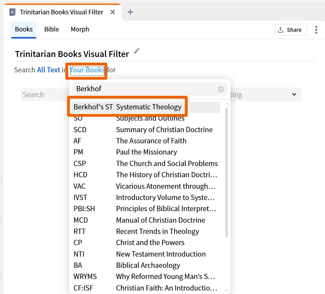This screenshot has width=325, height=294.
Task: Open the Morph tab
Action: point(80,29)
